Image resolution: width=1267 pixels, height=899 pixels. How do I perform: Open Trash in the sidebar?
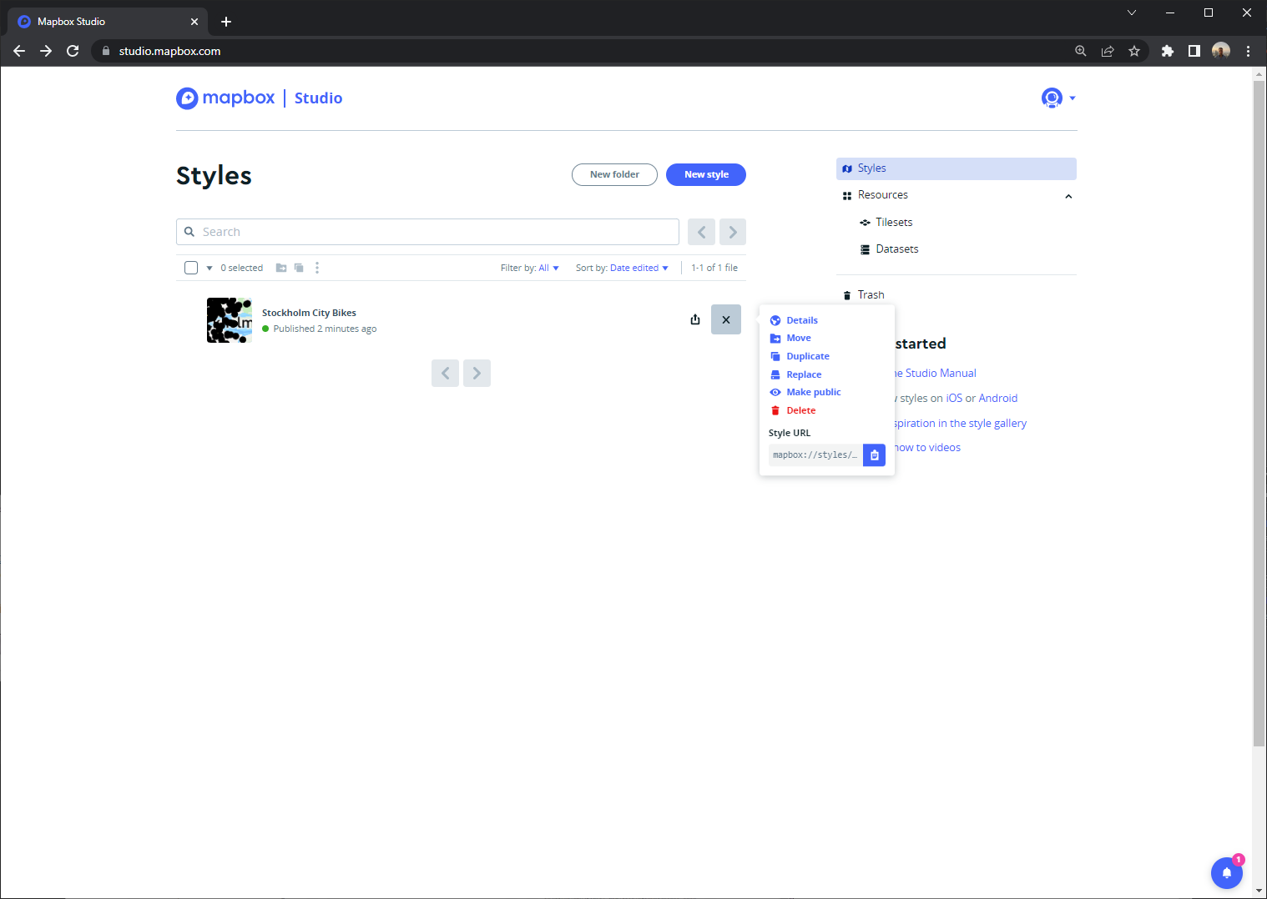coord(871,295)
